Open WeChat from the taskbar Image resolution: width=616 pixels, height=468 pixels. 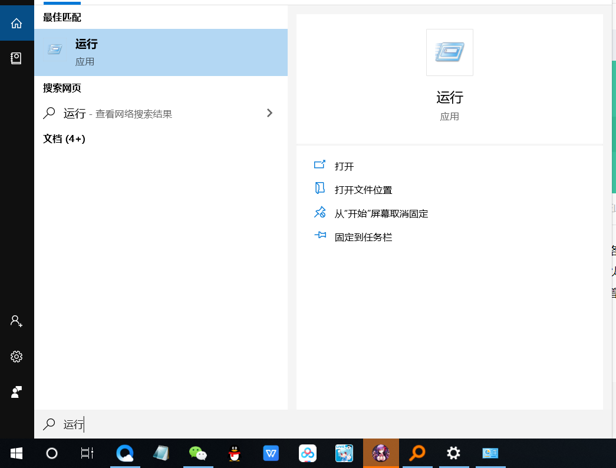(x=198, y=453)
